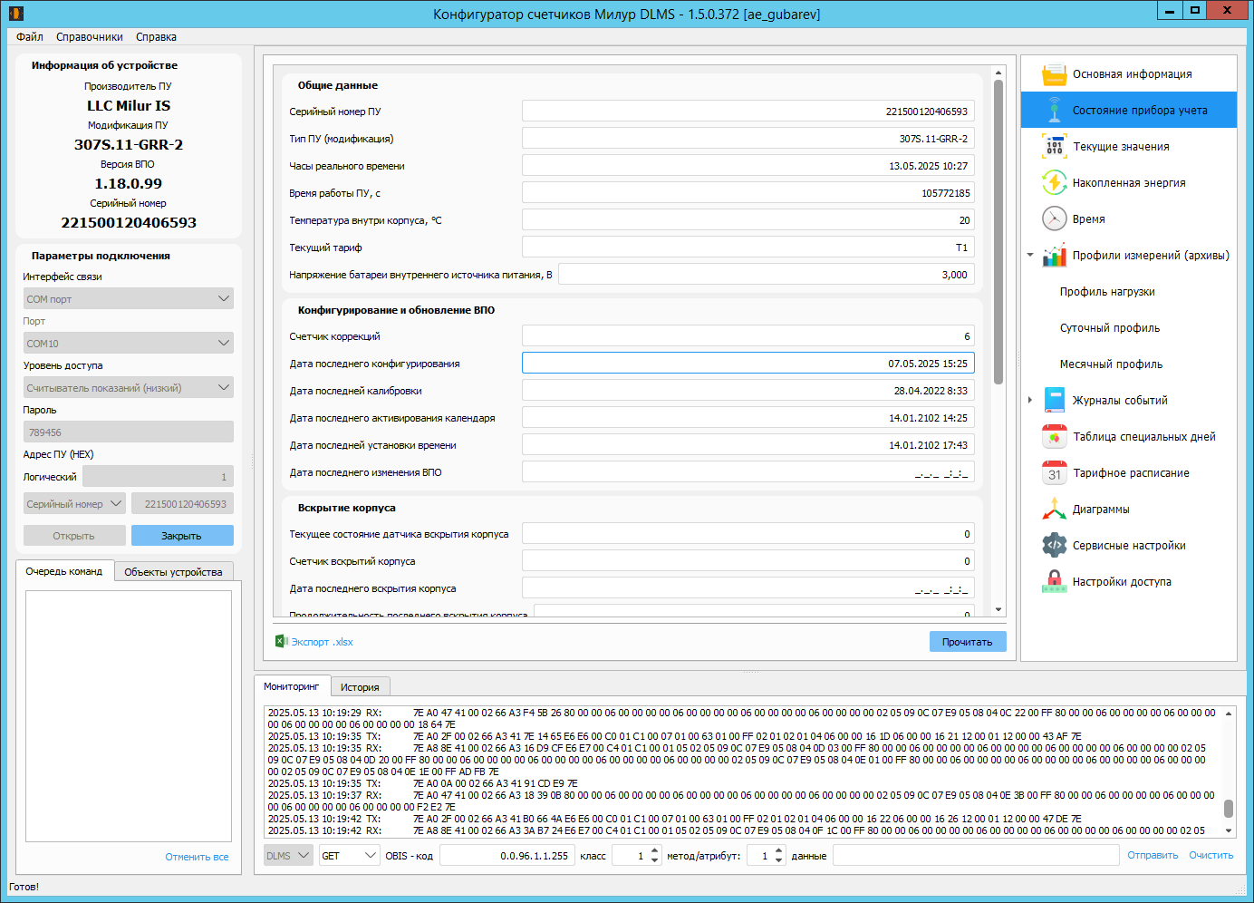Click the Готов! status bar text

pos(24,887)
